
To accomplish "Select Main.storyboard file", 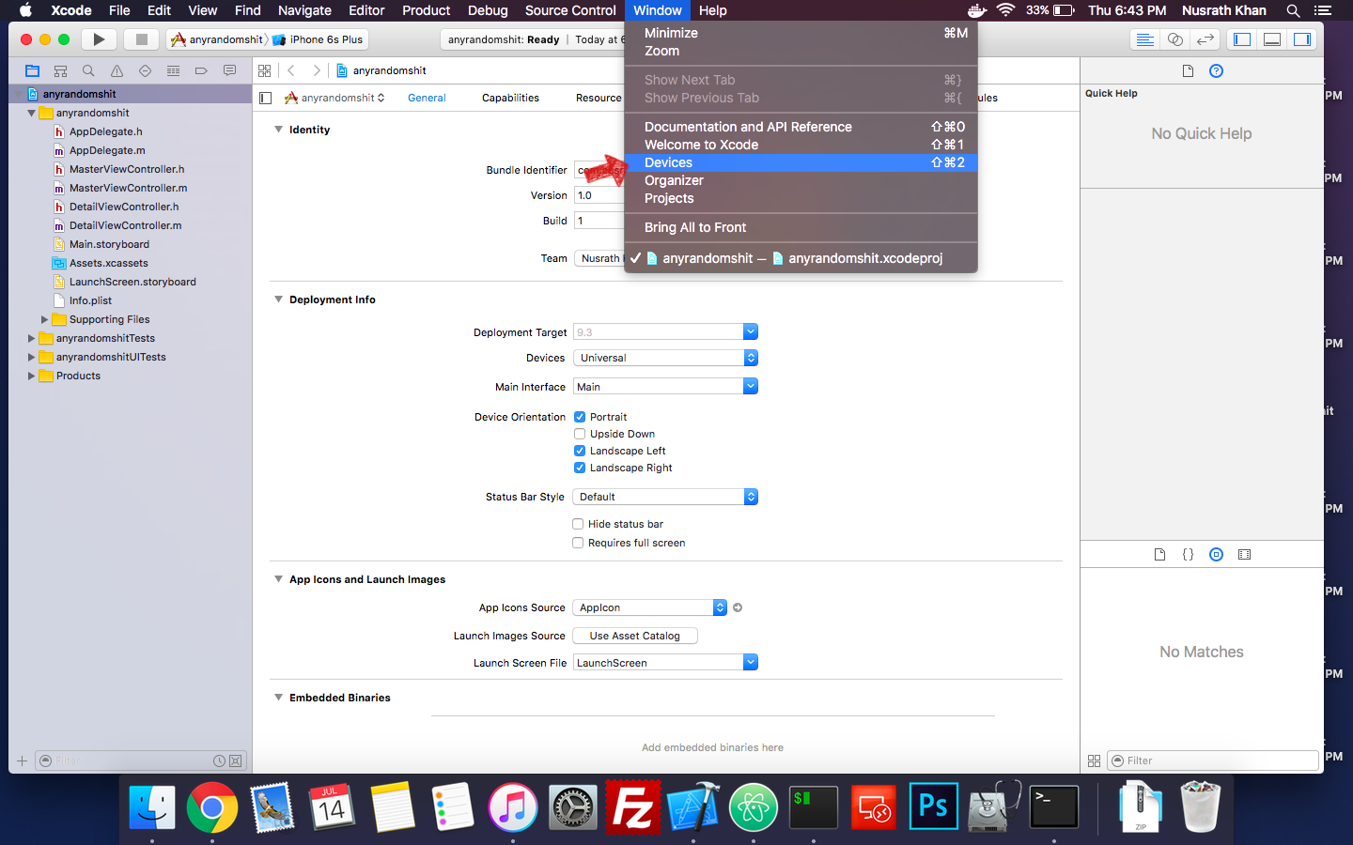I will click(109, 244).
